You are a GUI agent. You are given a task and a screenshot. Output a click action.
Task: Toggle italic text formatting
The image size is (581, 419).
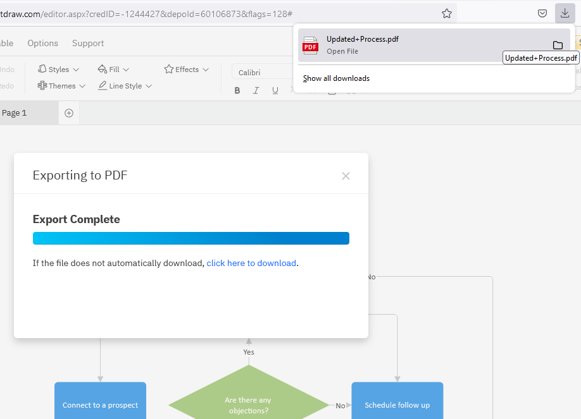pyautogui.click(x=256, y=90)
